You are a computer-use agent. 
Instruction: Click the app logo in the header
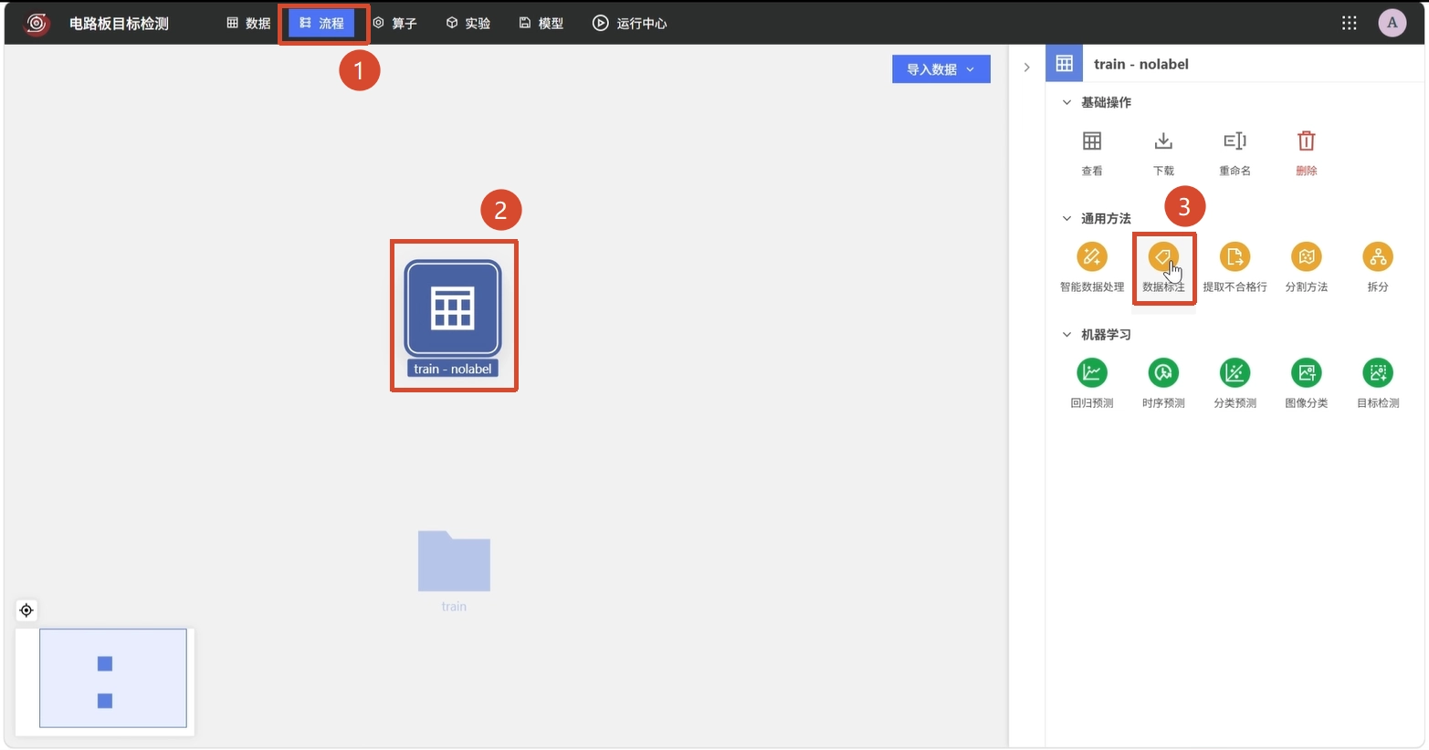pyautogui.click(x=37, y=24)
